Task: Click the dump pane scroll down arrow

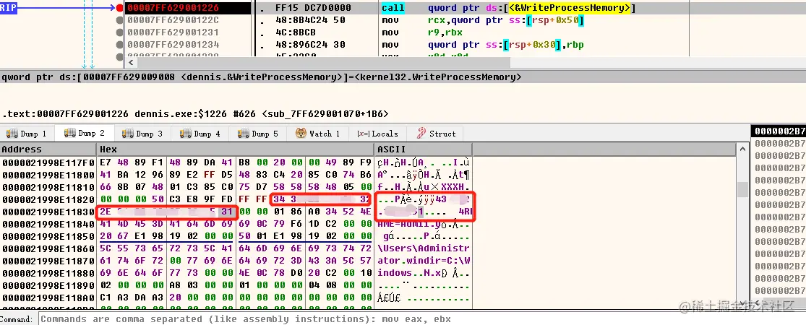Action: point(743,303)
